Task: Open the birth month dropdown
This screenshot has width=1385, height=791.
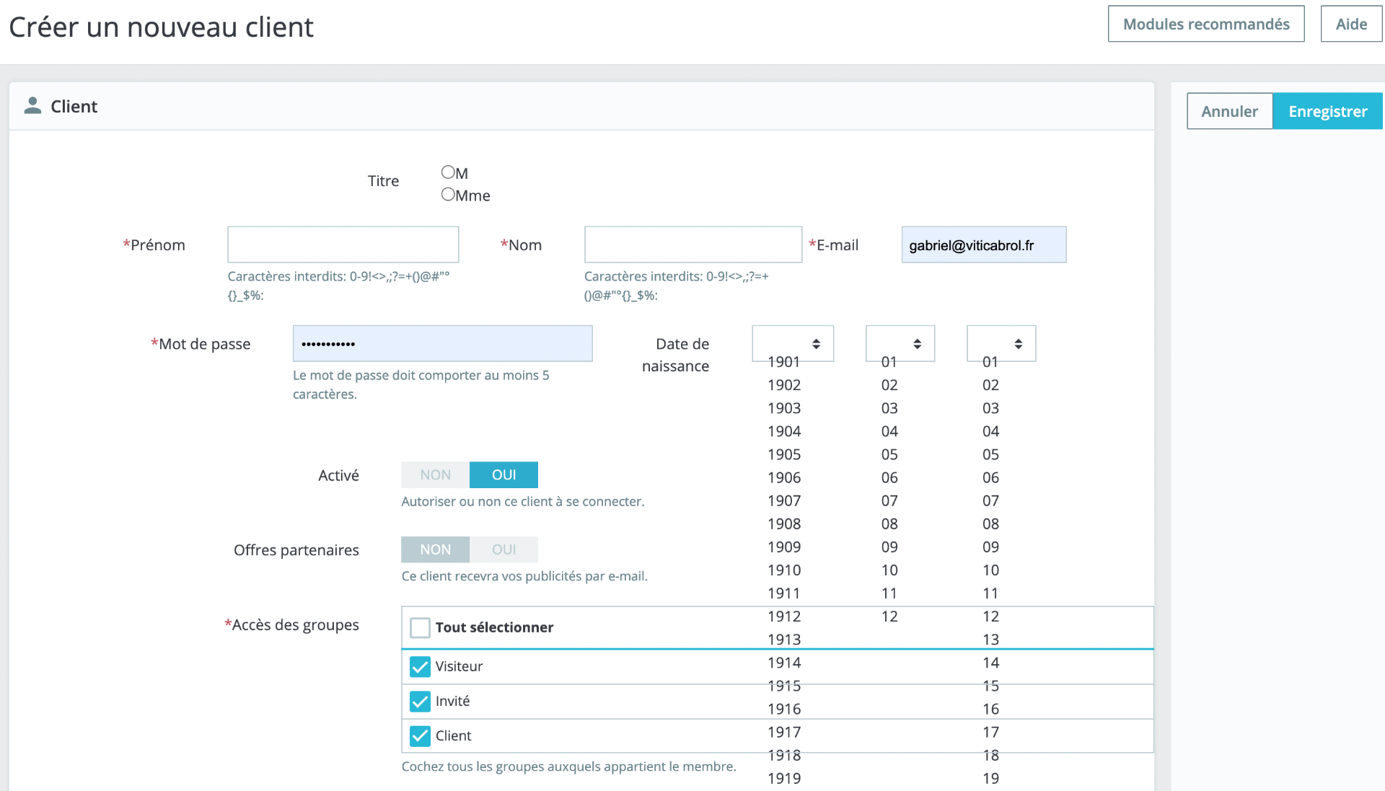Action: (x=900, y=344)
